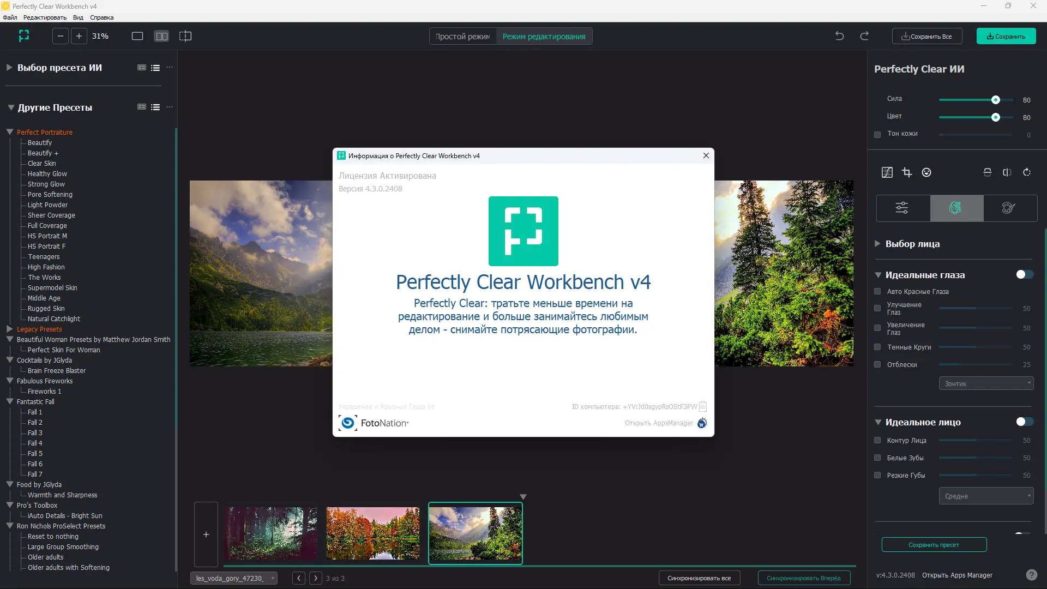Click the Undo arrow icon
Image resolution: width=1047 pixels, height=589 pixels.
[x=839, y=35]
